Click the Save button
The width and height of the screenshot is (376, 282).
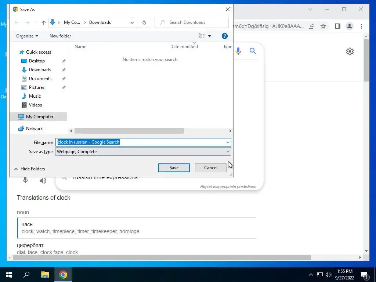tap(174, 168)
